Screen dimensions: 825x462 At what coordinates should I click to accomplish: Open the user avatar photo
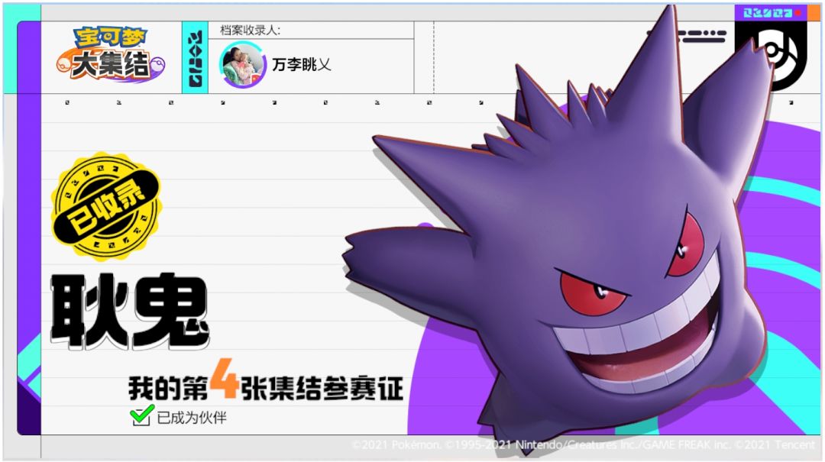pos(243,65)
